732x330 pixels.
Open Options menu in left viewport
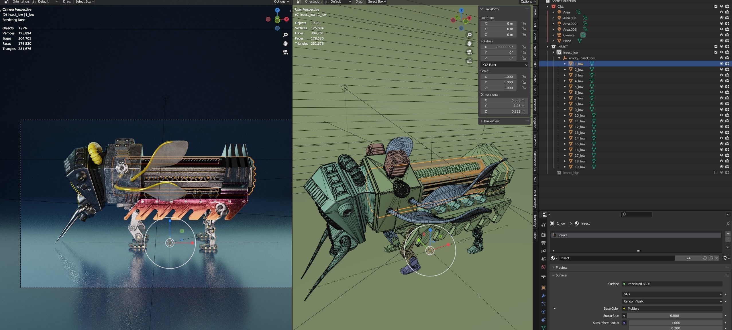click(281, 2)
